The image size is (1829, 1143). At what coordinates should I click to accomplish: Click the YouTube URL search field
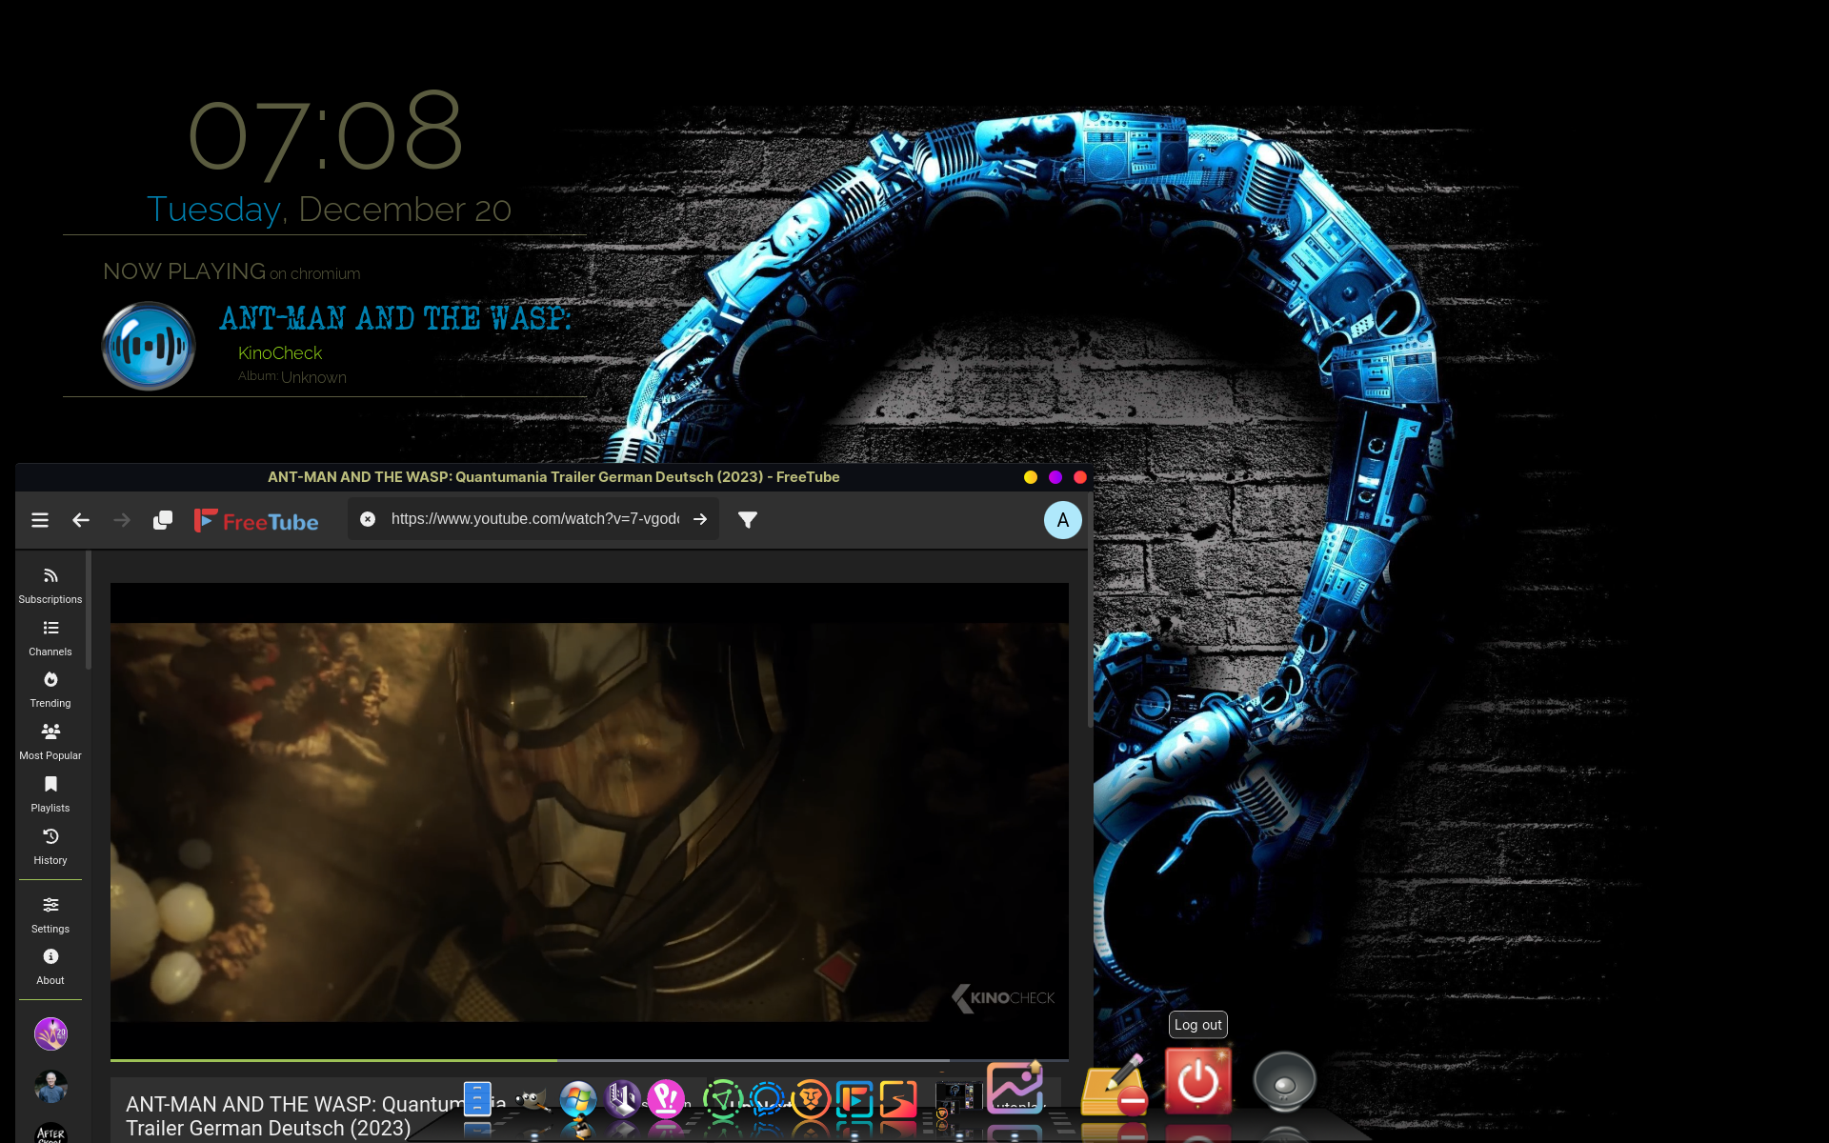click(534, 519)
